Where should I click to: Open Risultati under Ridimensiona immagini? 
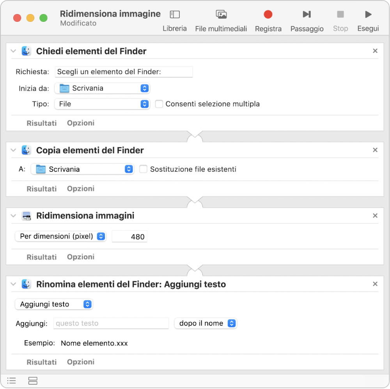coord(41,257)
